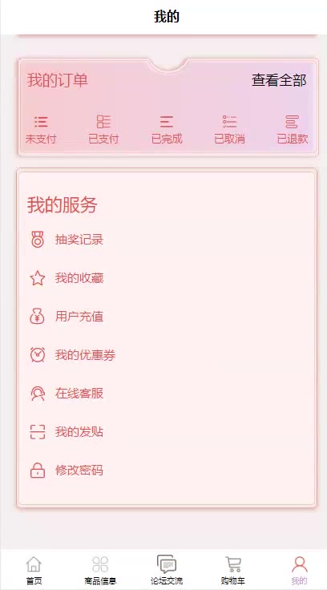Click the scan-frame icon for 我的发贴
Image resolution: width=327 pixels, height=590 pixels.
pos(37,432)
